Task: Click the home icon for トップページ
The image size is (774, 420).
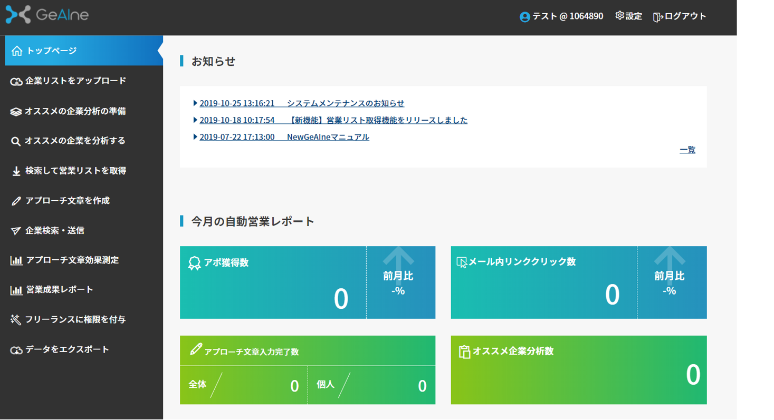Action: 17,51
